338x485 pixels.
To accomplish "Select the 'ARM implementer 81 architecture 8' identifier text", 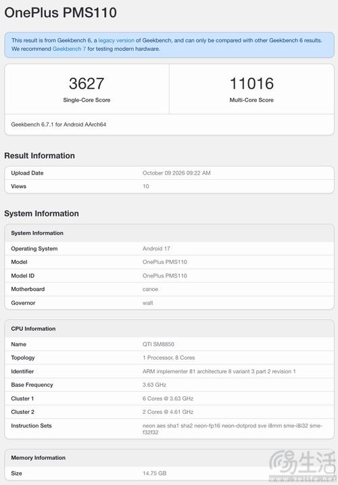I will point(219,371).
